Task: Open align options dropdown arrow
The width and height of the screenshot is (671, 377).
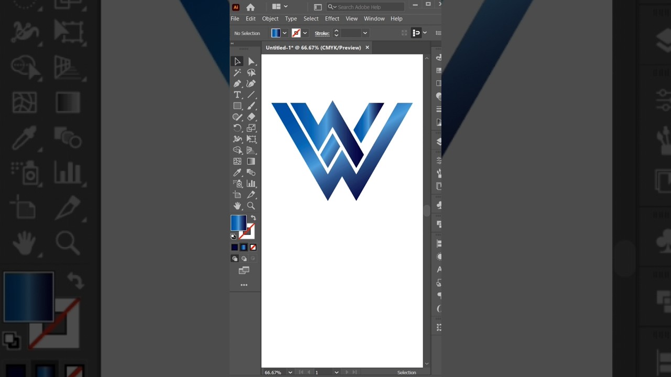Action: click(x=425, y=33)
